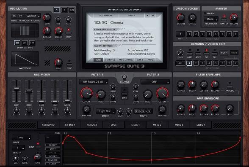249x167 pixels.
Task: Open the MSEG length dropdown
Action: [19, 148]
